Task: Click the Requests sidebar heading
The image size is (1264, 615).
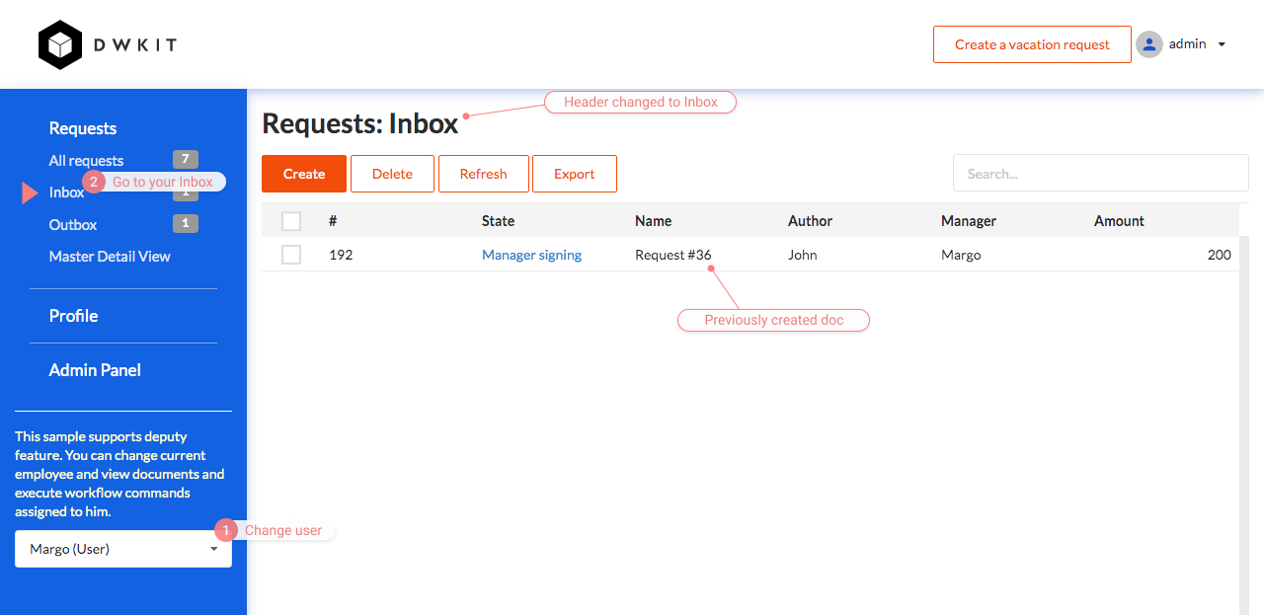Action: coord(83,128)
